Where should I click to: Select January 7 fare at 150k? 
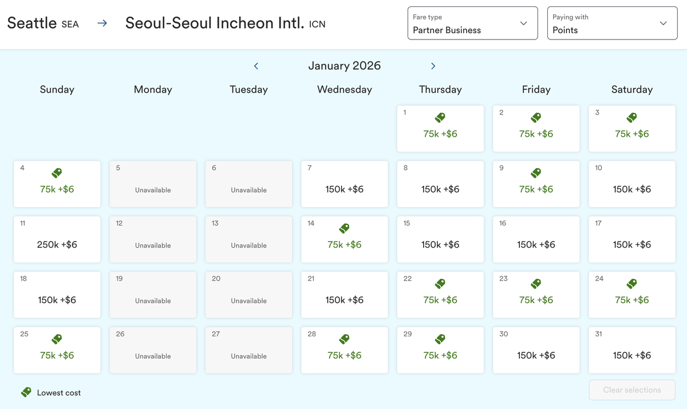(344, 184)
